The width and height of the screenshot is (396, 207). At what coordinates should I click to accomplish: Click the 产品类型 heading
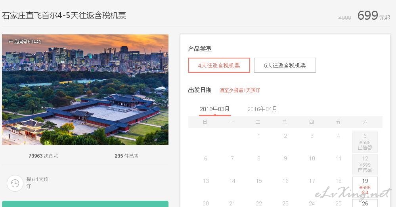[200, 49]
